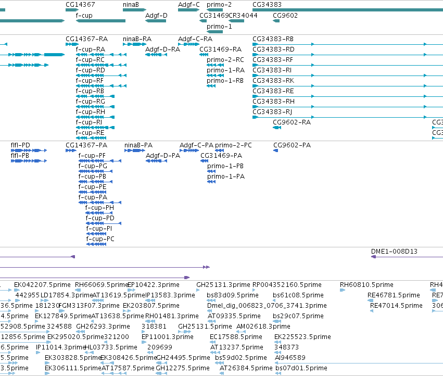443x376 pixels.
Task: Click the Adgf-D-RA transcript
Action: tap(156, 55)
